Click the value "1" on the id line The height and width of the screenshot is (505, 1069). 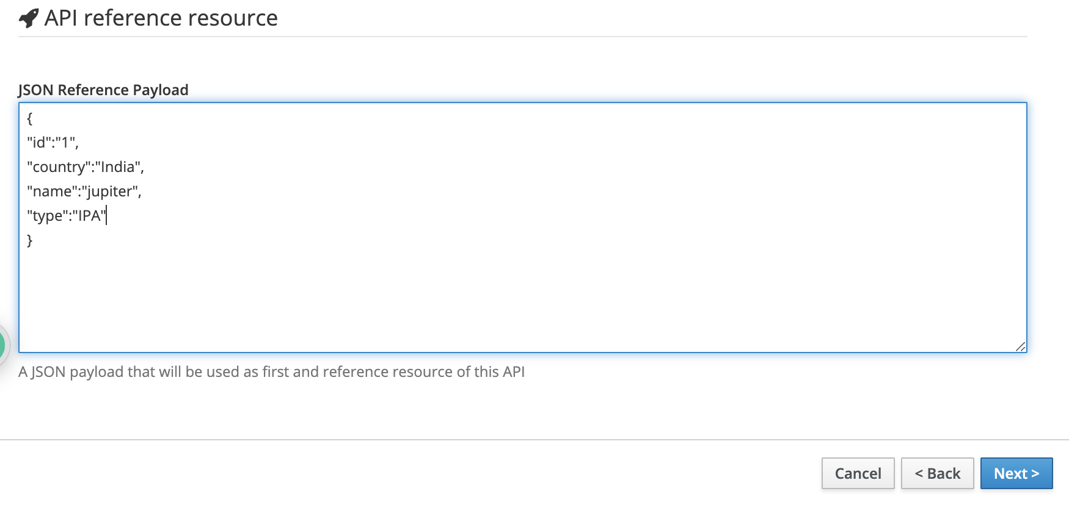pyautogui.click(x=65, y=143)
